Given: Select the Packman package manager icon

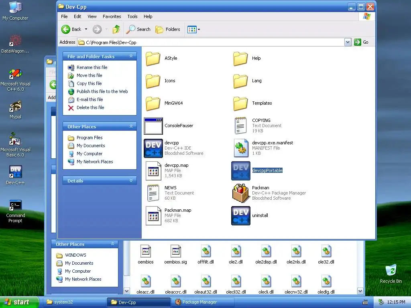Looking at the screenshot, I should (x=241, y=193).
